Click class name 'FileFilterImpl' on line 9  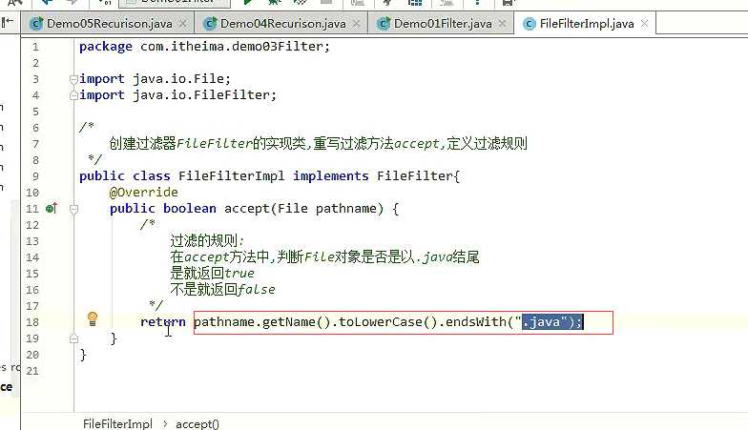tap(231, 176)
